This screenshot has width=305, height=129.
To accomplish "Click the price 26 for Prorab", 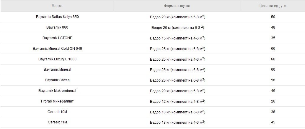I will (273, 101).
